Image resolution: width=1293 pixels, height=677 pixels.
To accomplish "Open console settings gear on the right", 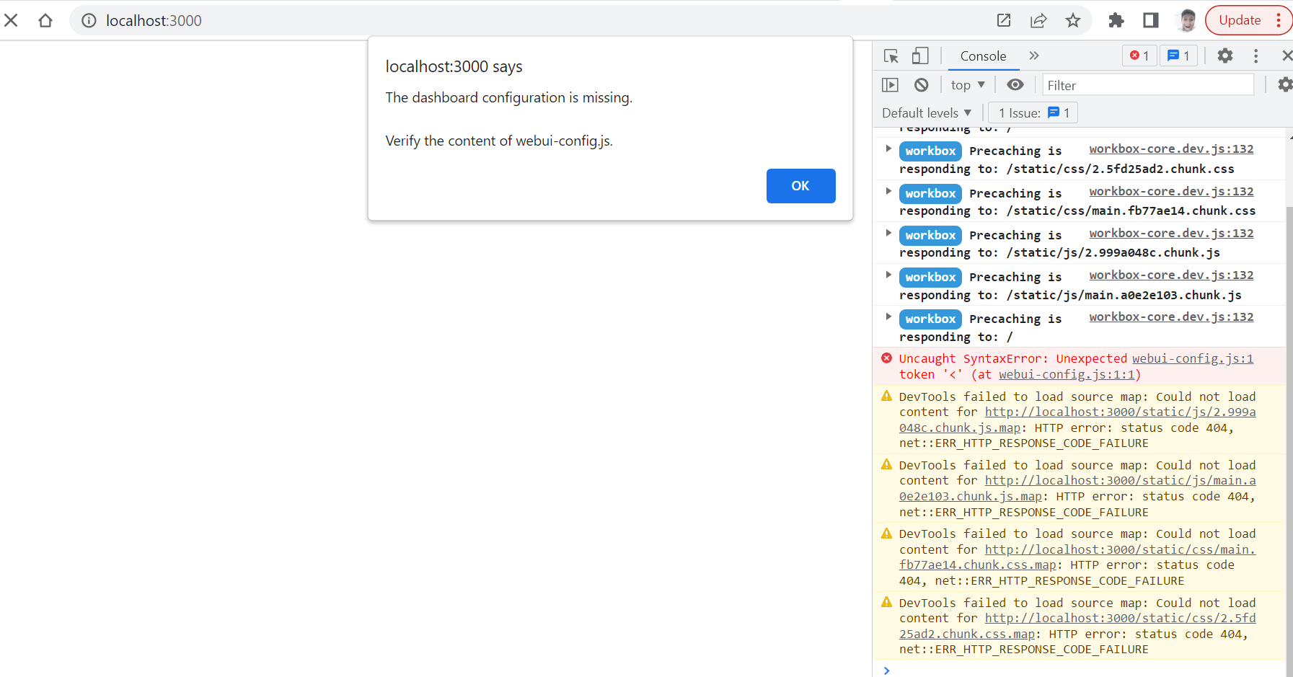I will (x=1284, y=84).
